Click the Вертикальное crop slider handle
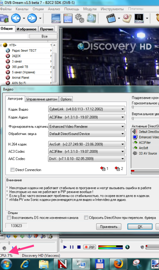 click(x=133, y=118)
